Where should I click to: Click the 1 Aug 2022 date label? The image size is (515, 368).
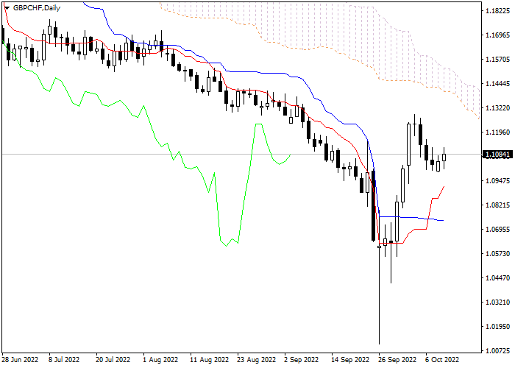pos(160,360)
